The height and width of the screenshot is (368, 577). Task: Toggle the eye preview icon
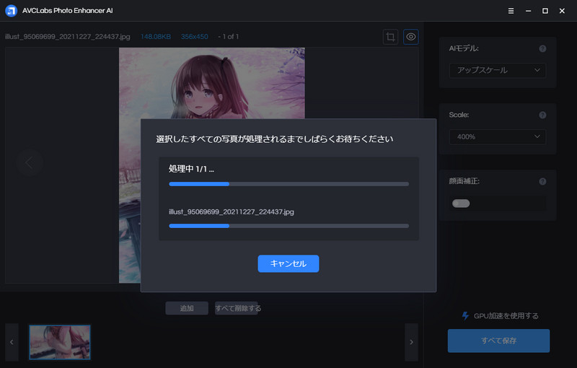click(410, 37)
